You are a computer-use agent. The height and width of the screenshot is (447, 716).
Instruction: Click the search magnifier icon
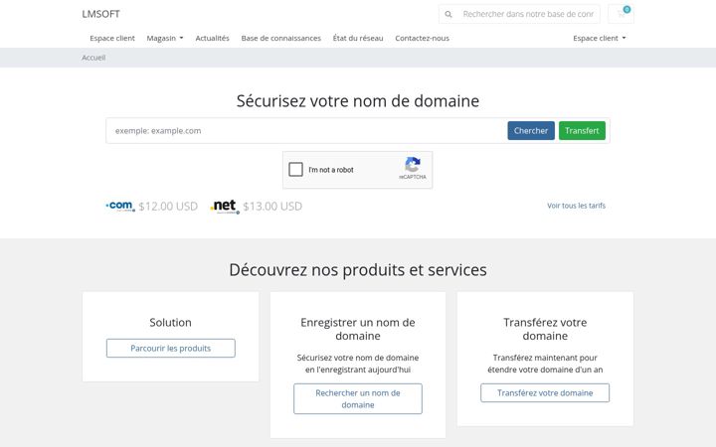pyautogui.click(x=448, y=14)
